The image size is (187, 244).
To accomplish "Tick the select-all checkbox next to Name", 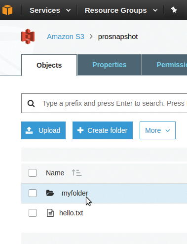I will pyautogui.click(x=33, y=173).
